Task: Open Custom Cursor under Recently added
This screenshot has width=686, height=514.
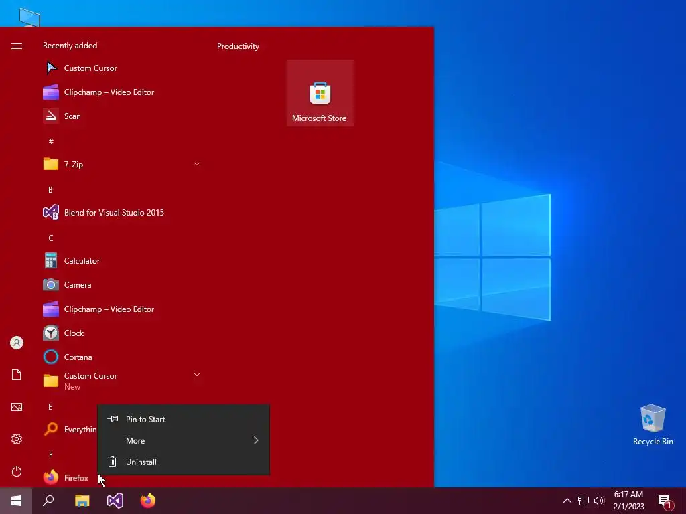Action: [x=122, y=68]
